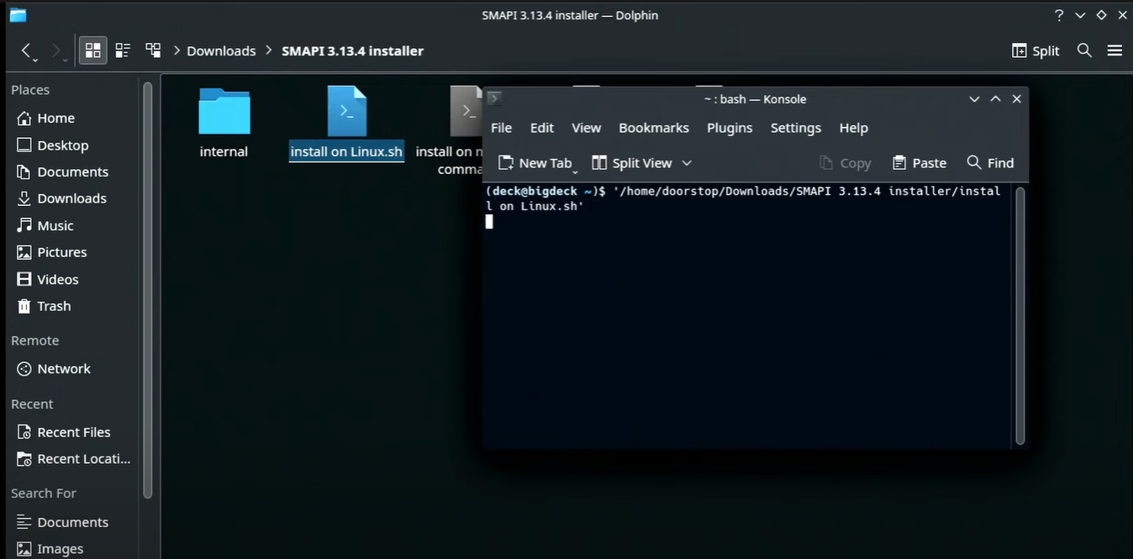Click the Images search icon
Screen dimensions: 1133x559
pyautogui.click(x=24, y=549)
